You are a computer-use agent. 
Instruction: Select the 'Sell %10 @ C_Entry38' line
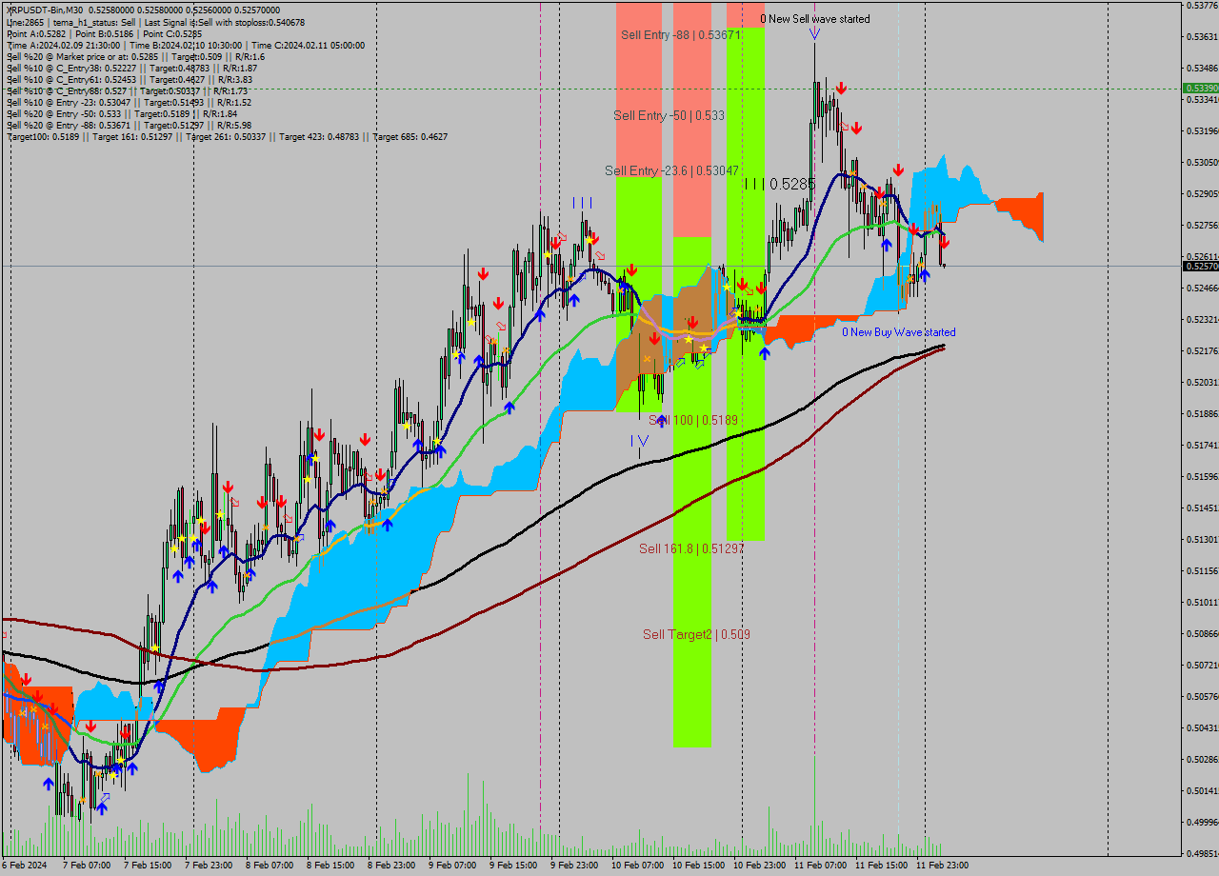131,68
